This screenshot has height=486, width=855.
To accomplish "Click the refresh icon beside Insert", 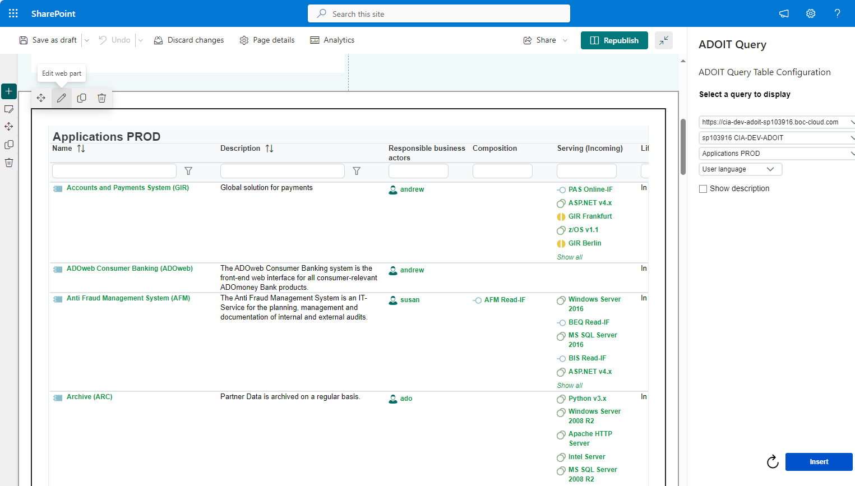I will (x=773, y=462).
